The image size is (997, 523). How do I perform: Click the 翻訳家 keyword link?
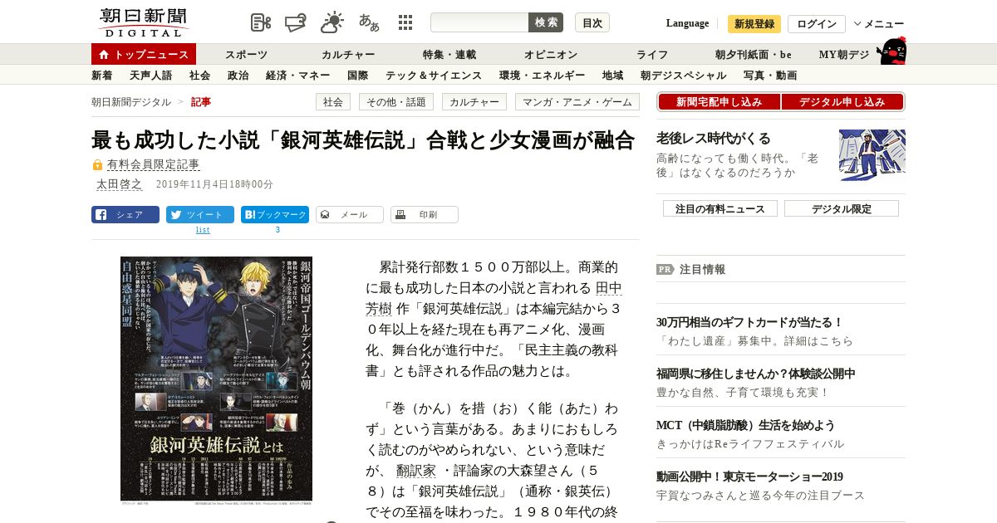[416, 470]
